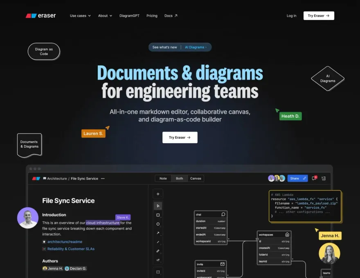
Task: Open the architecture/readme link
Action: (x=65, y=242)
